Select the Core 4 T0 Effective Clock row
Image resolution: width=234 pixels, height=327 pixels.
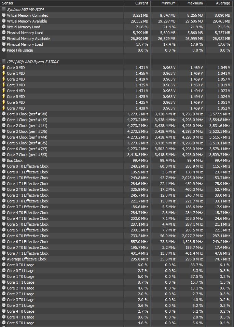[117, 213]
